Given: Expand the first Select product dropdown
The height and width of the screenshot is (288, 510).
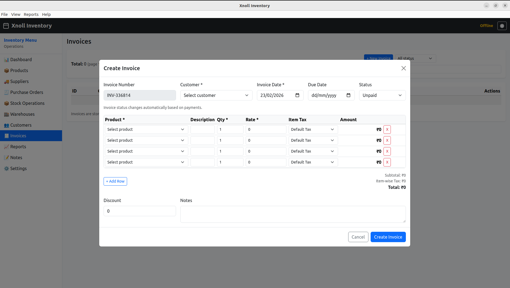Looking at the screenshot, I should point(146,129).
